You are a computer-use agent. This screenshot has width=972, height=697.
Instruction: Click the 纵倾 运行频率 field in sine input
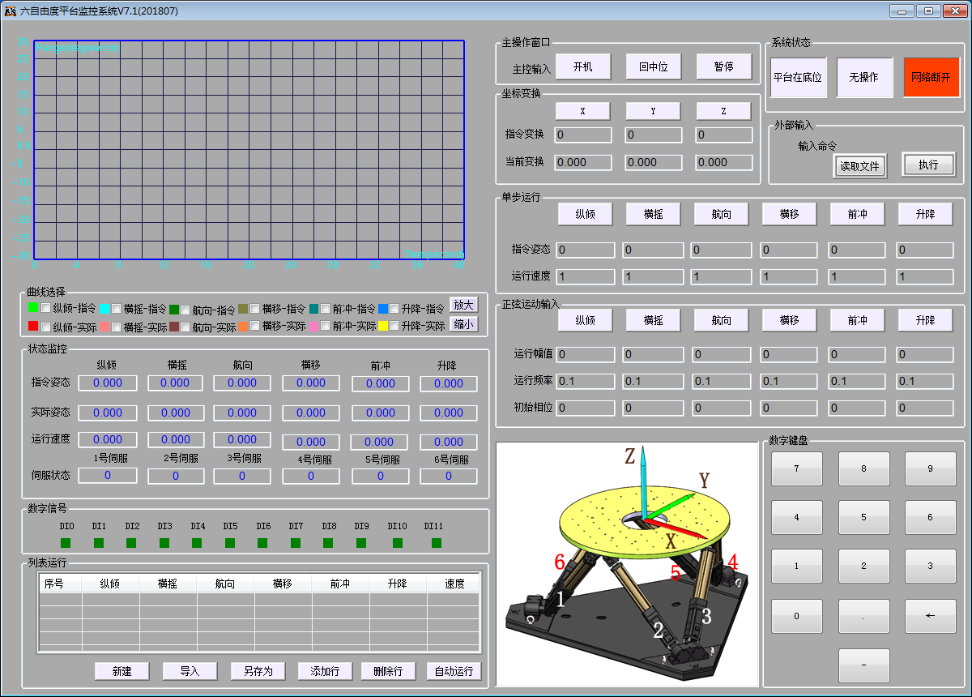[585, 381]
